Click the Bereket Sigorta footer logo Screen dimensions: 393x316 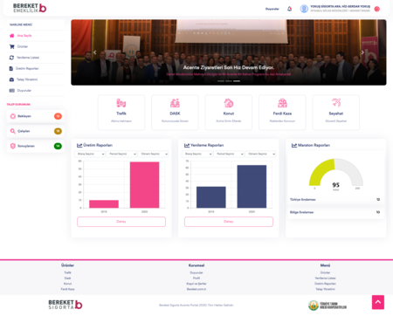(x=65, y=305)
